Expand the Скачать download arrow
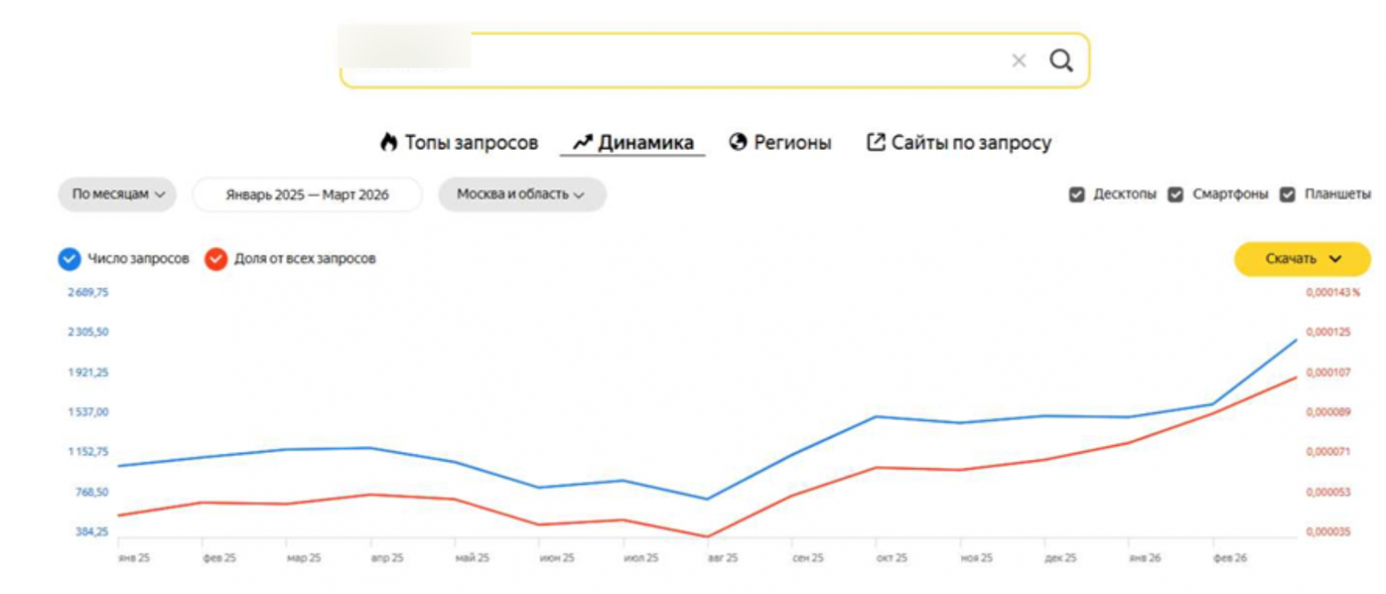The width and height of the screenshot is (1386, 594). pyautogui.click(x=1335, y=259)
